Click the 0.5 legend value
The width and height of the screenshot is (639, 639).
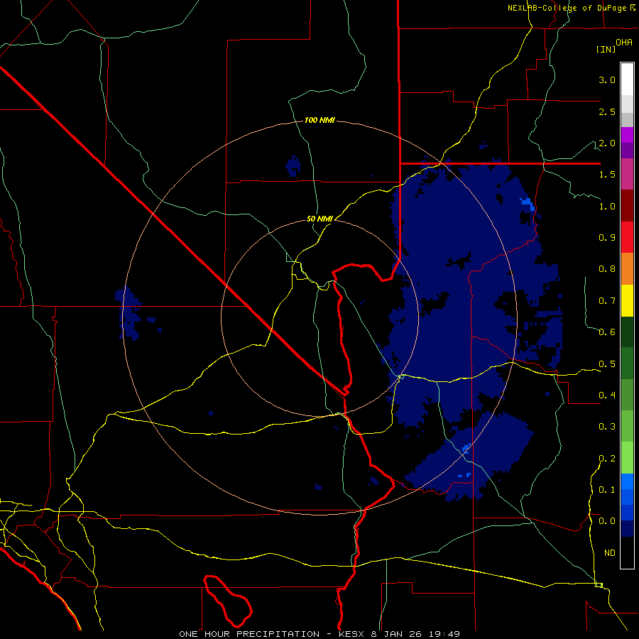point(607,364)
